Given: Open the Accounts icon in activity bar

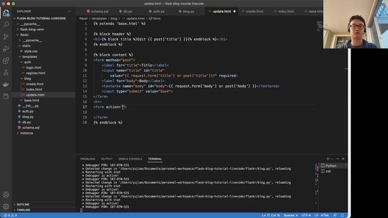Looking at the screenshot, I should click(6, 195).
